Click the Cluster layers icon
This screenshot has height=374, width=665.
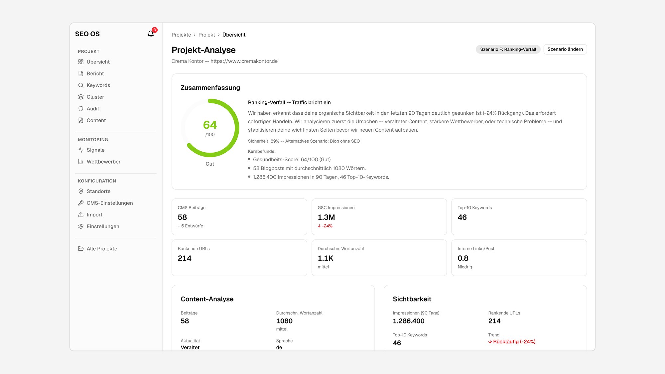click(x=81, y=97)
